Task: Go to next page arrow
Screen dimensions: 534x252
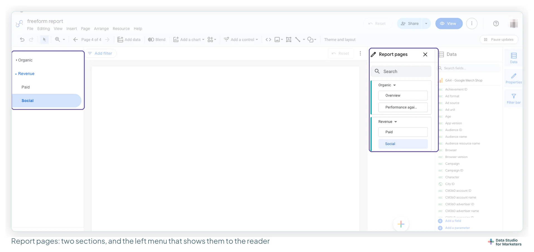Action: 107,39
